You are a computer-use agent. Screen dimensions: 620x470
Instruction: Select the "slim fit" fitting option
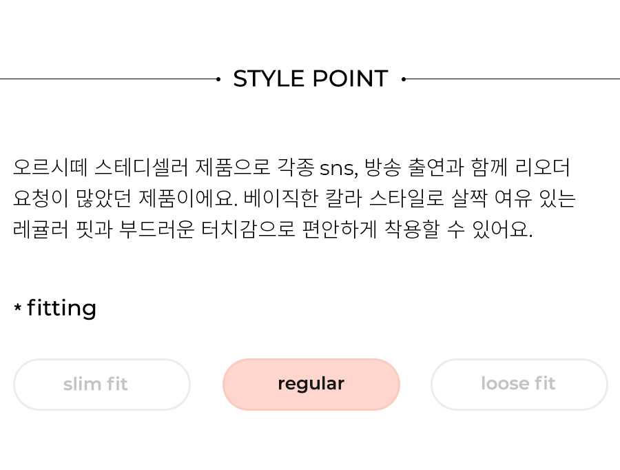pos(102,384)
